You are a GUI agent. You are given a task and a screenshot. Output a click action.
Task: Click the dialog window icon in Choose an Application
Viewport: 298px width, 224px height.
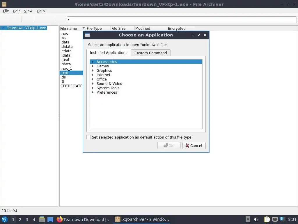pyautogui.click(x=87, y=35)
